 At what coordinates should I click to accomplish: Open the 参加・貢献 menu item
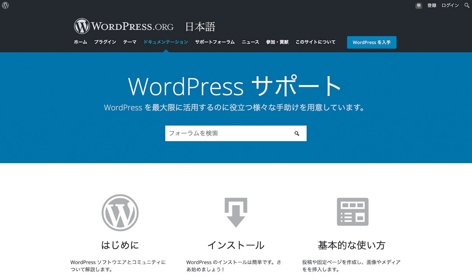[277, 42]
